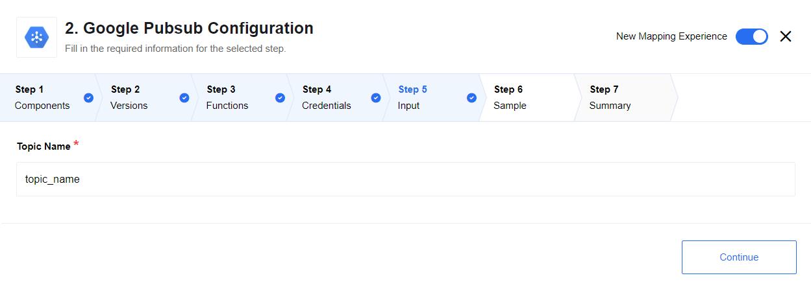Click the New Mapping Experience label text
The image size is (811, 291).
671,36
